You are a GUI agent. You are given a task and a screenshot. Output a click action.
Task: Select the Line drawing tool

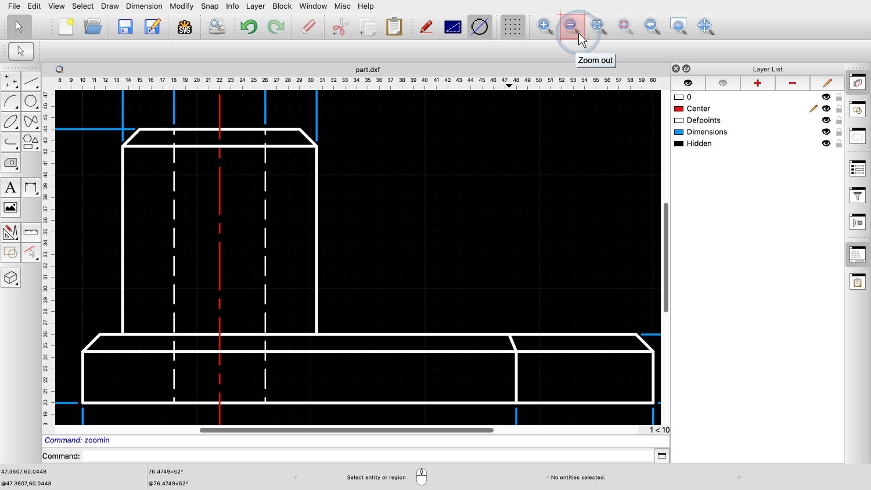(x=31, y=81)
